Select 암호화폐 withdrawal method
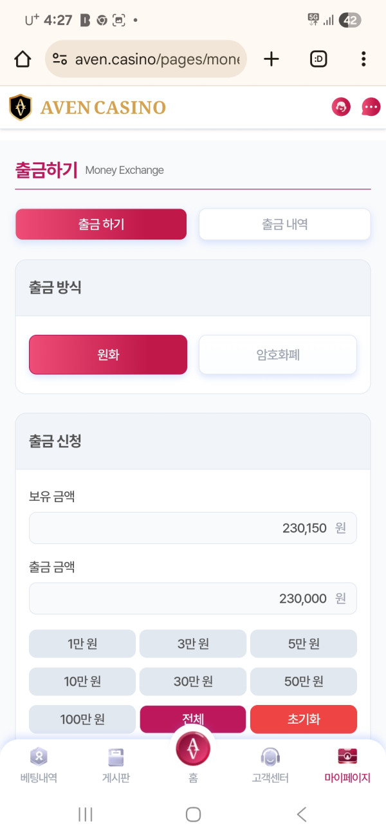Viewport: 386px width, 837px height. (277, 355)
